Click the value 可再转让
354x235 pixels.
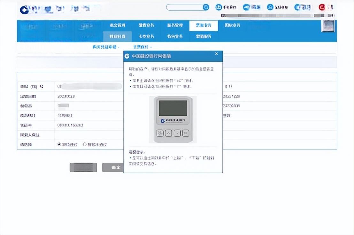coord(65,116)
